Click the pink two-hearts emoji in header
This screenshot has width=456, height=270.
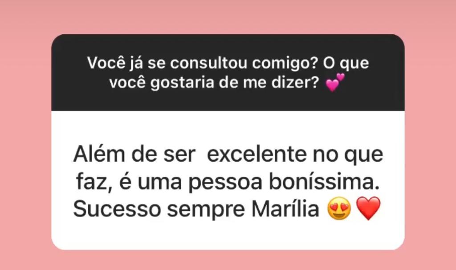[335, 82]
